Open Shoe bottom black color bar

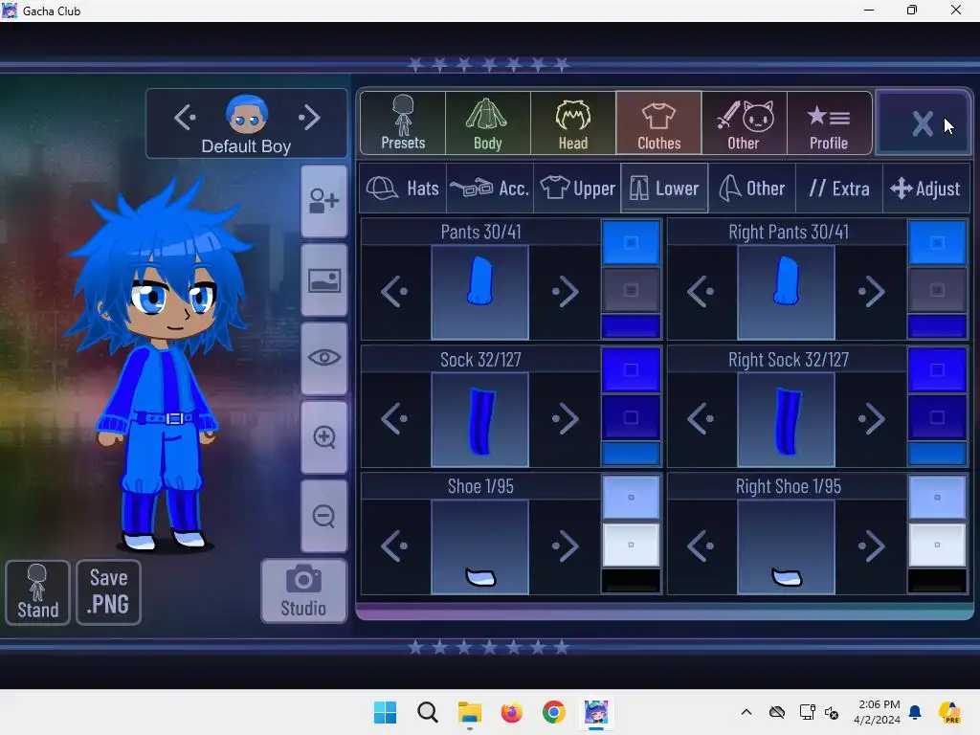click(631, 581)
